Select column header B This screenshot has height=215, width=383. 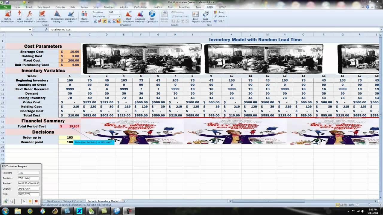(x=70, y=35)
